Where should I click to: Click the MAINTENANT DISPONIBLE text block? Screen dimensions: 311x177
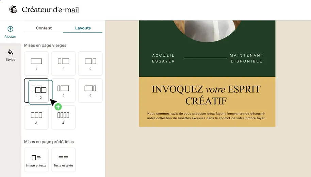tap(247, 58)
